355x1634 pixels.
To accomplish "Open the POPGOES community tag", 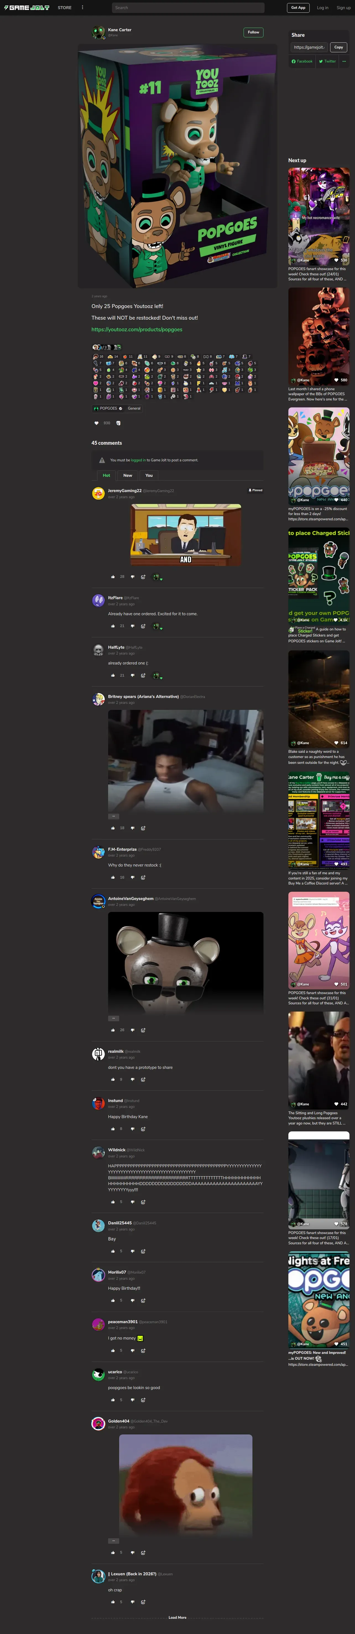I will [x=108, y=408].
